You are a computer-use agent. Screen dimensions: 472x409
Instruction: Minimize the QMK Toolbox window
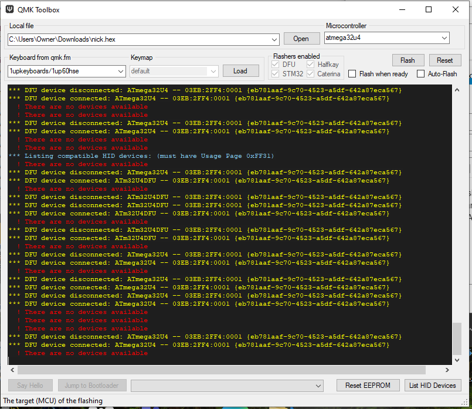(402, 9)
